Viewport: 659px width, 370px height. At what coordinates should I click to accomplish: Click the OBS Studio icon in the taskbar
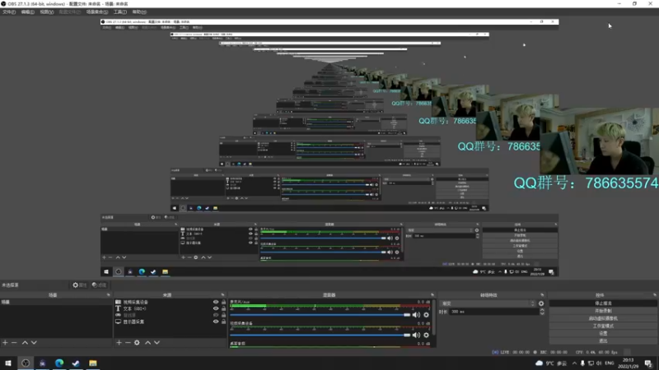[26, 363]
